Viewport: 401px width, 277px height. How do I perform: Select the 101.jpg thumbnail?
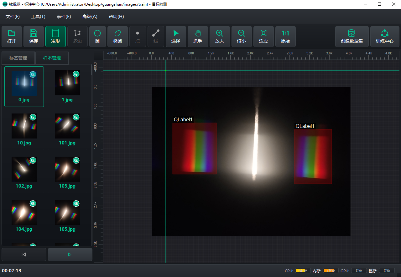pyautogui.click(x=67, y=126)
